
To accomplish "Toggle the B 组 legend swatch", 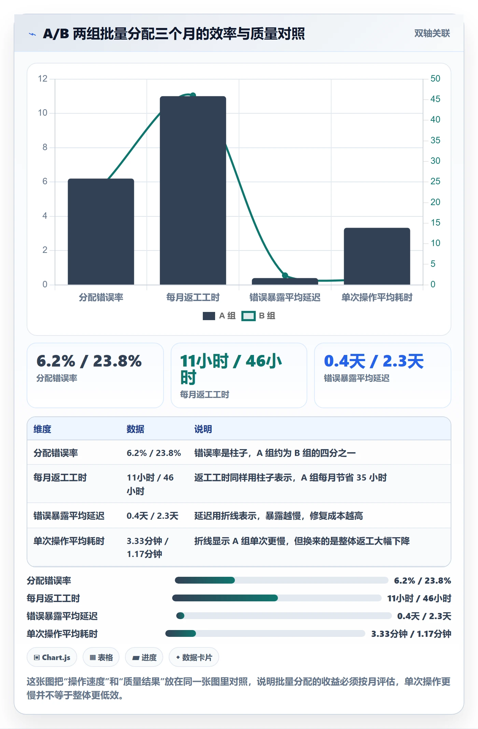I will pos(248,316).
